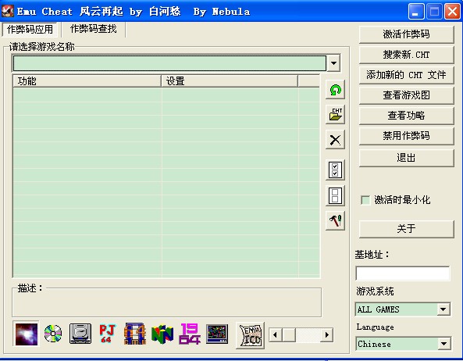This screenshot has height=361, width=463.
Task: Click the 基地址 input field
Action: click(403, 273)
